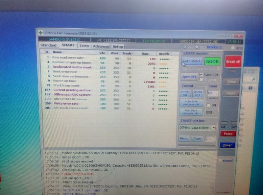Viewport: 263px width, 195px height.
Task: Toggle the Save BIN checkbox
Action: pyautogui.click(x=201, y=75)
